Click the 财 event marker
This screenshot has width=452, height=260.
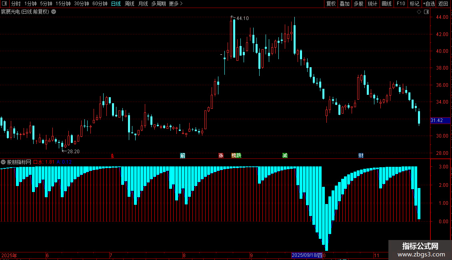[361, 156]
